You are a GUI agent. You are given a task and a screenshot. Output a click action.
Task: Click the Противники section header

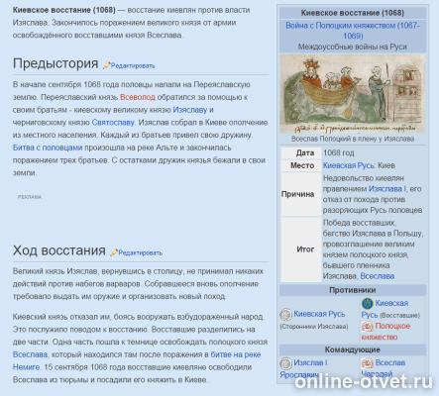[x=353, y=290]
